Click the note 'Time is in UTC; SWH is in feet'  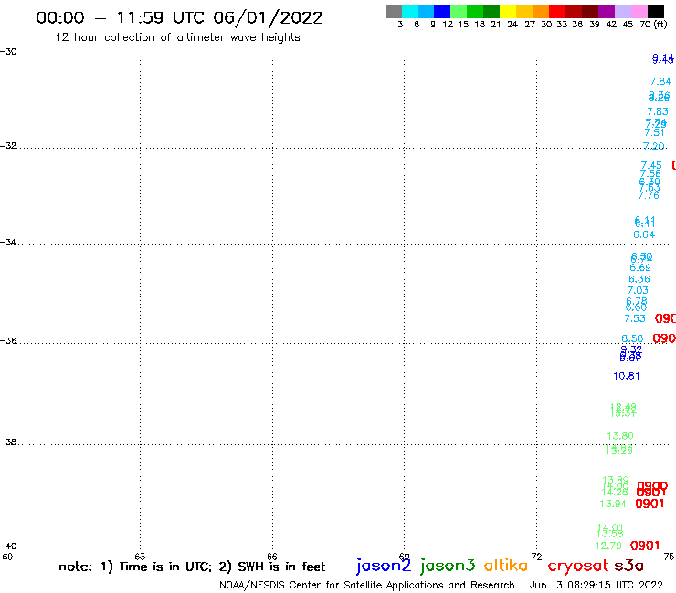[x=192, y=567]
